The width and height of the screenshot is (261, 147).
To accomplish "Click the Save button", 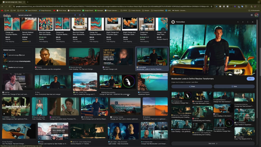I will tap(234, 87).
